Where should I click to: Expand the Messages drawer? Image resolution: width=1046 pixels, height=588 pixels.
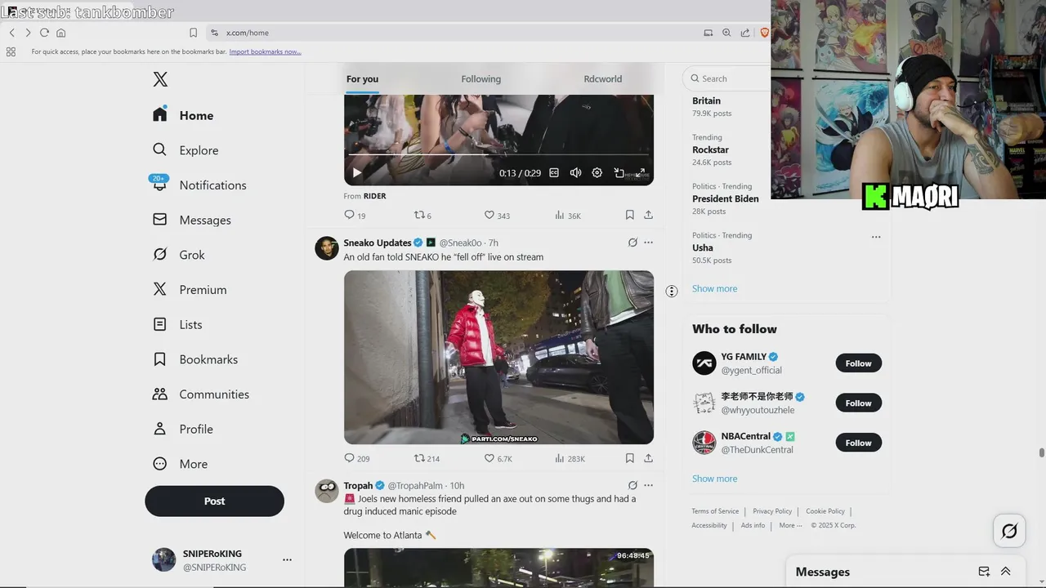[x=1005, y=572]
